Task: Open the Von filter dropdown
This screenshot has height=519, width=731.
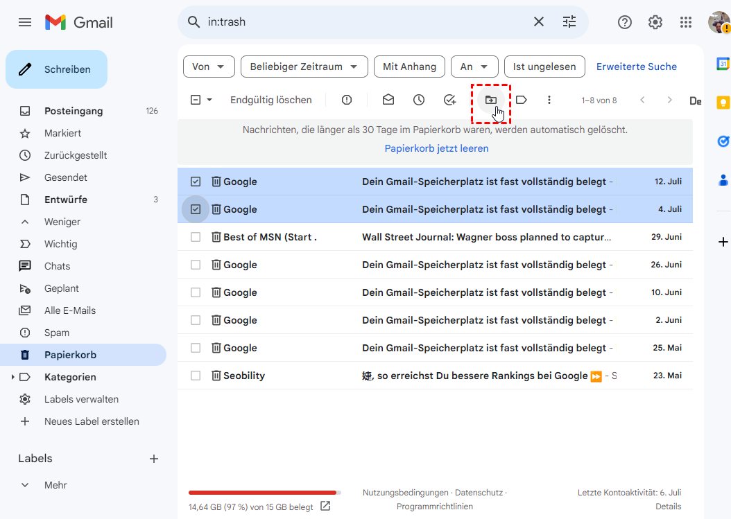Action: pos(209,67)
